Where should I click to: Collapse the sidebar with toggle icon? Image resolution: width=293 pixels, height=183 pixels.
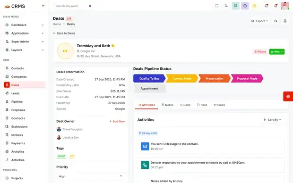click(43, 6)
